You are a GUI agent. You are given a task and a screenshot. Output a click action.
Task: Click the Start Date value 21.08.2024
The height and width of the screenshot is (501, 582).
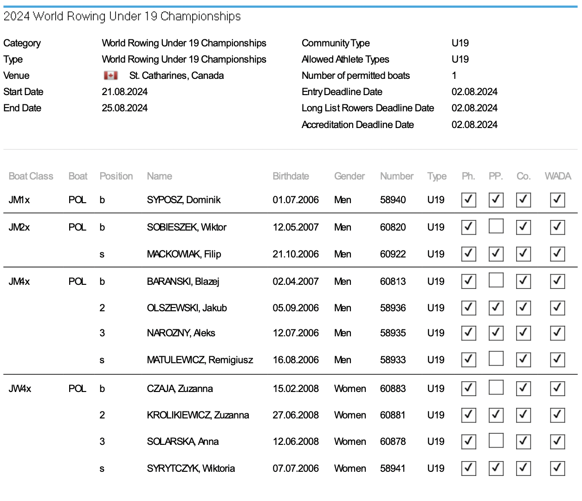(x=125, y=92)
